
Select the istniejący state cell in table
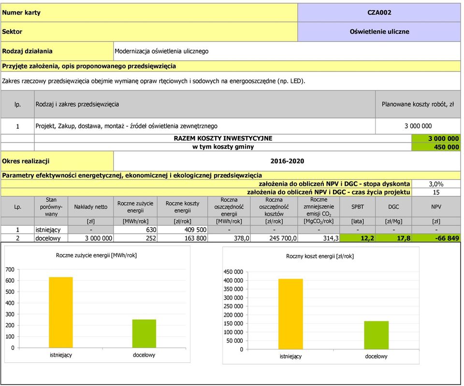point(51,230)
